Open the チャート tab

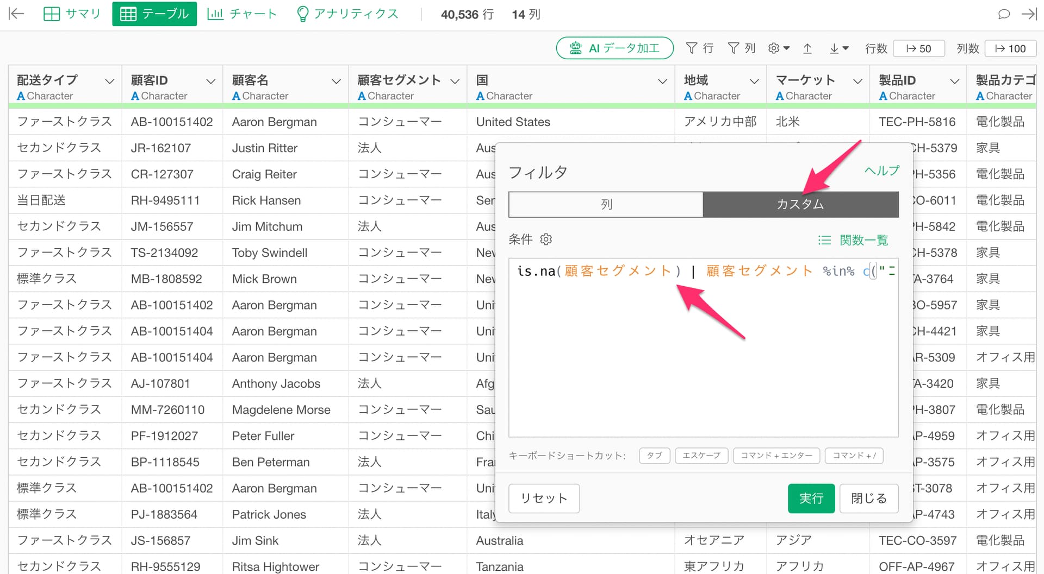242,14
